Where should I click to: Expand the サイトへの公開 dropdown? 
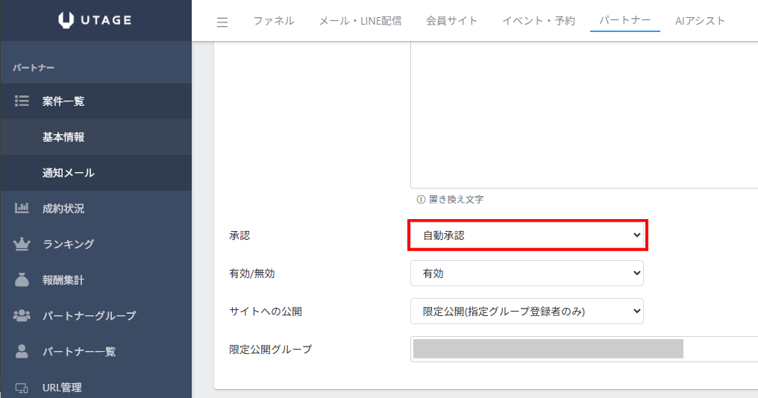527,312
